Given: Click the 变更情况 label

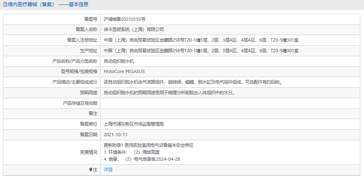Looking at the screenshot, I should 88,153.
